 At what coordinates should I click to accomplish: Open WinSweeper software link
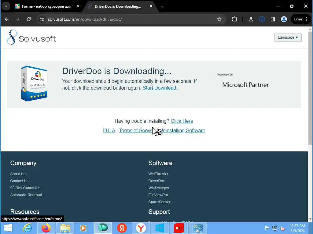[x=159, y=188]
